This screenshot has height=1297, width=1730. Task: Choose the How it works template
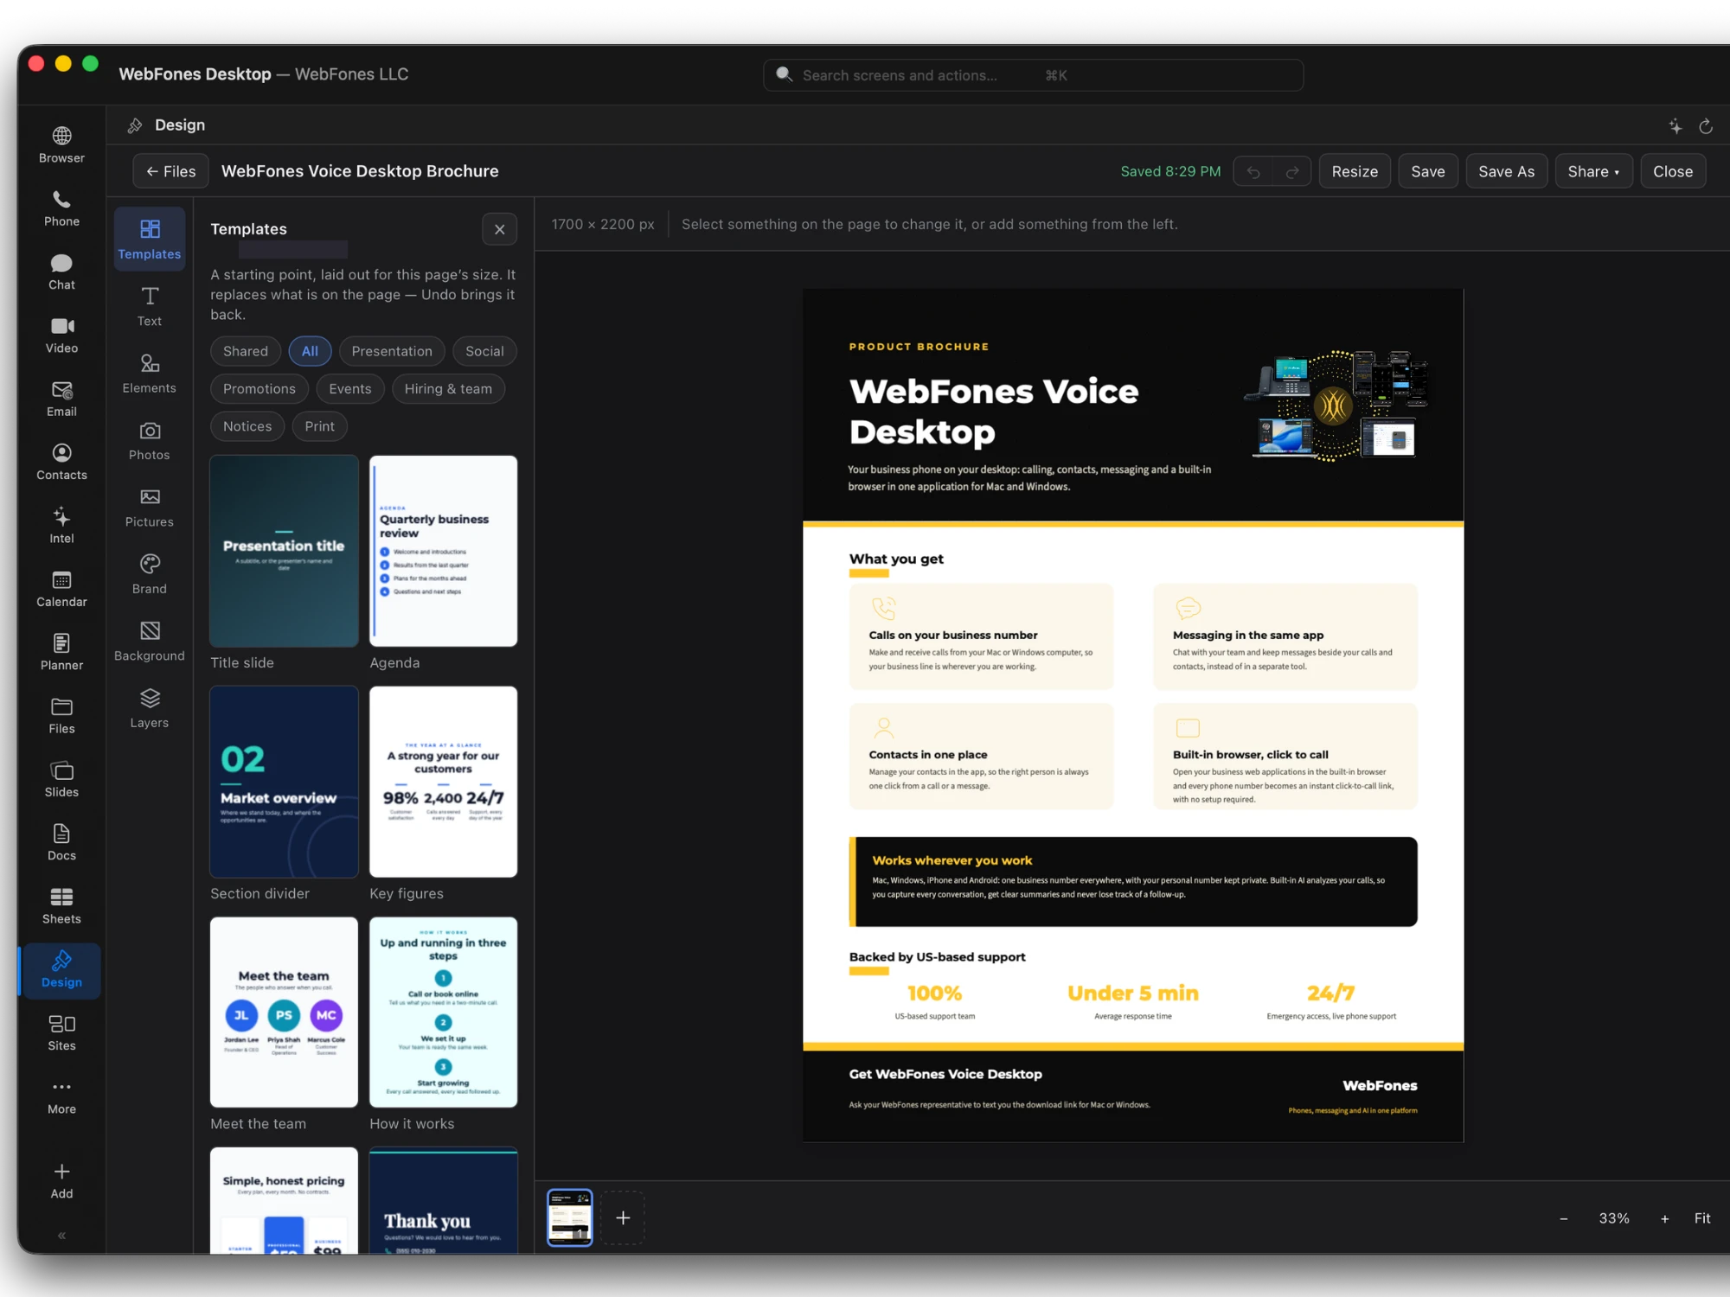pos(444,1012)
